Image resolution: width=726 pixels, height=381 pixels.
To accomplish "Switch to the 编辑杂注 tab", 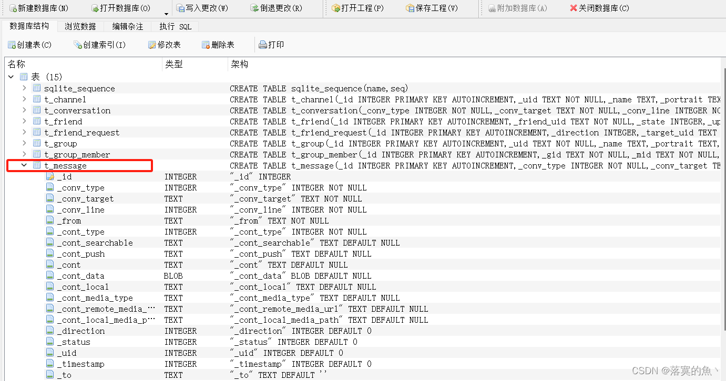I will point(128,26).
